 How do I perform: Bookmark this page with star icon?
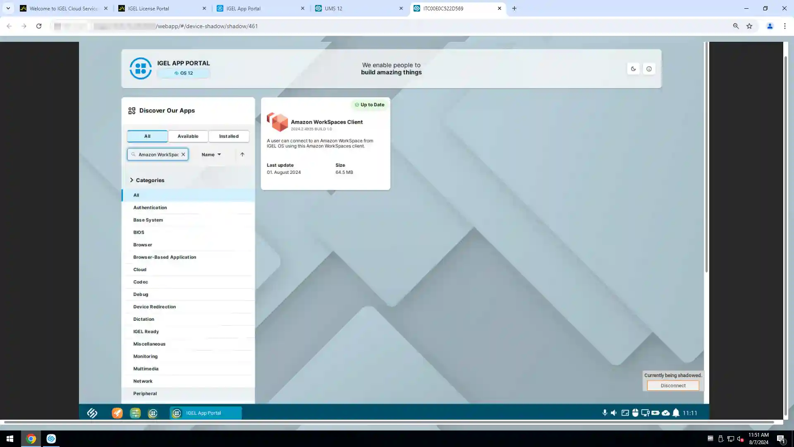coord(749,26)
